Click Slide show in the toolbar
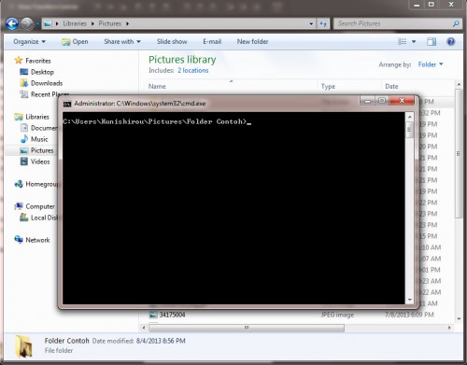 [172, 41]
